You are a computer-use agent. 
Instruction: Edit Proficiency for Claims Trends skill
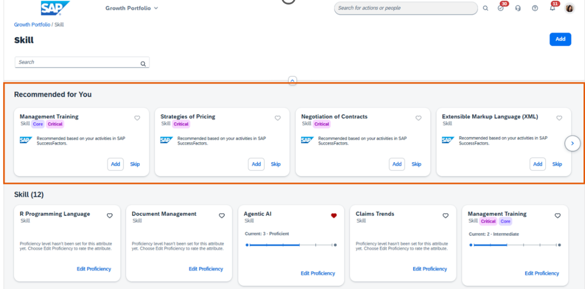click(429, 269)
